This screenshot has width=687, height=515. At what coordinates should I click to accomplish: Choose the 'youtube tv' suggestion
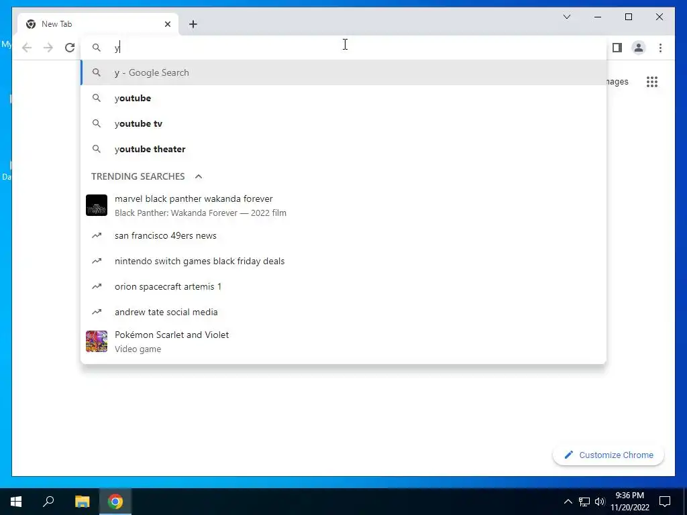click(343, 123)
